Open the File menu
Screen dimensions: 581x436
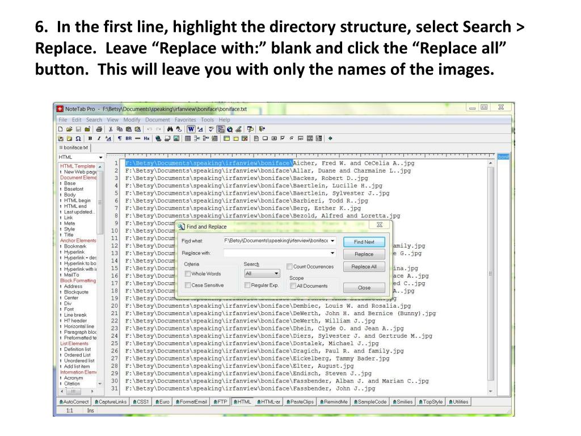[x=63, y=120]
